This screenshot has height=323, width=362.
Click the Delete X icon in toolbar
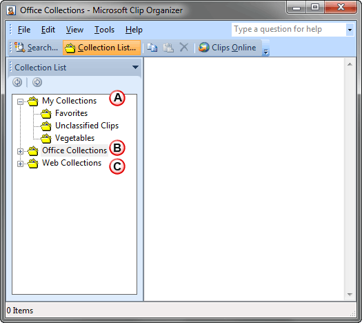(184, 48)
